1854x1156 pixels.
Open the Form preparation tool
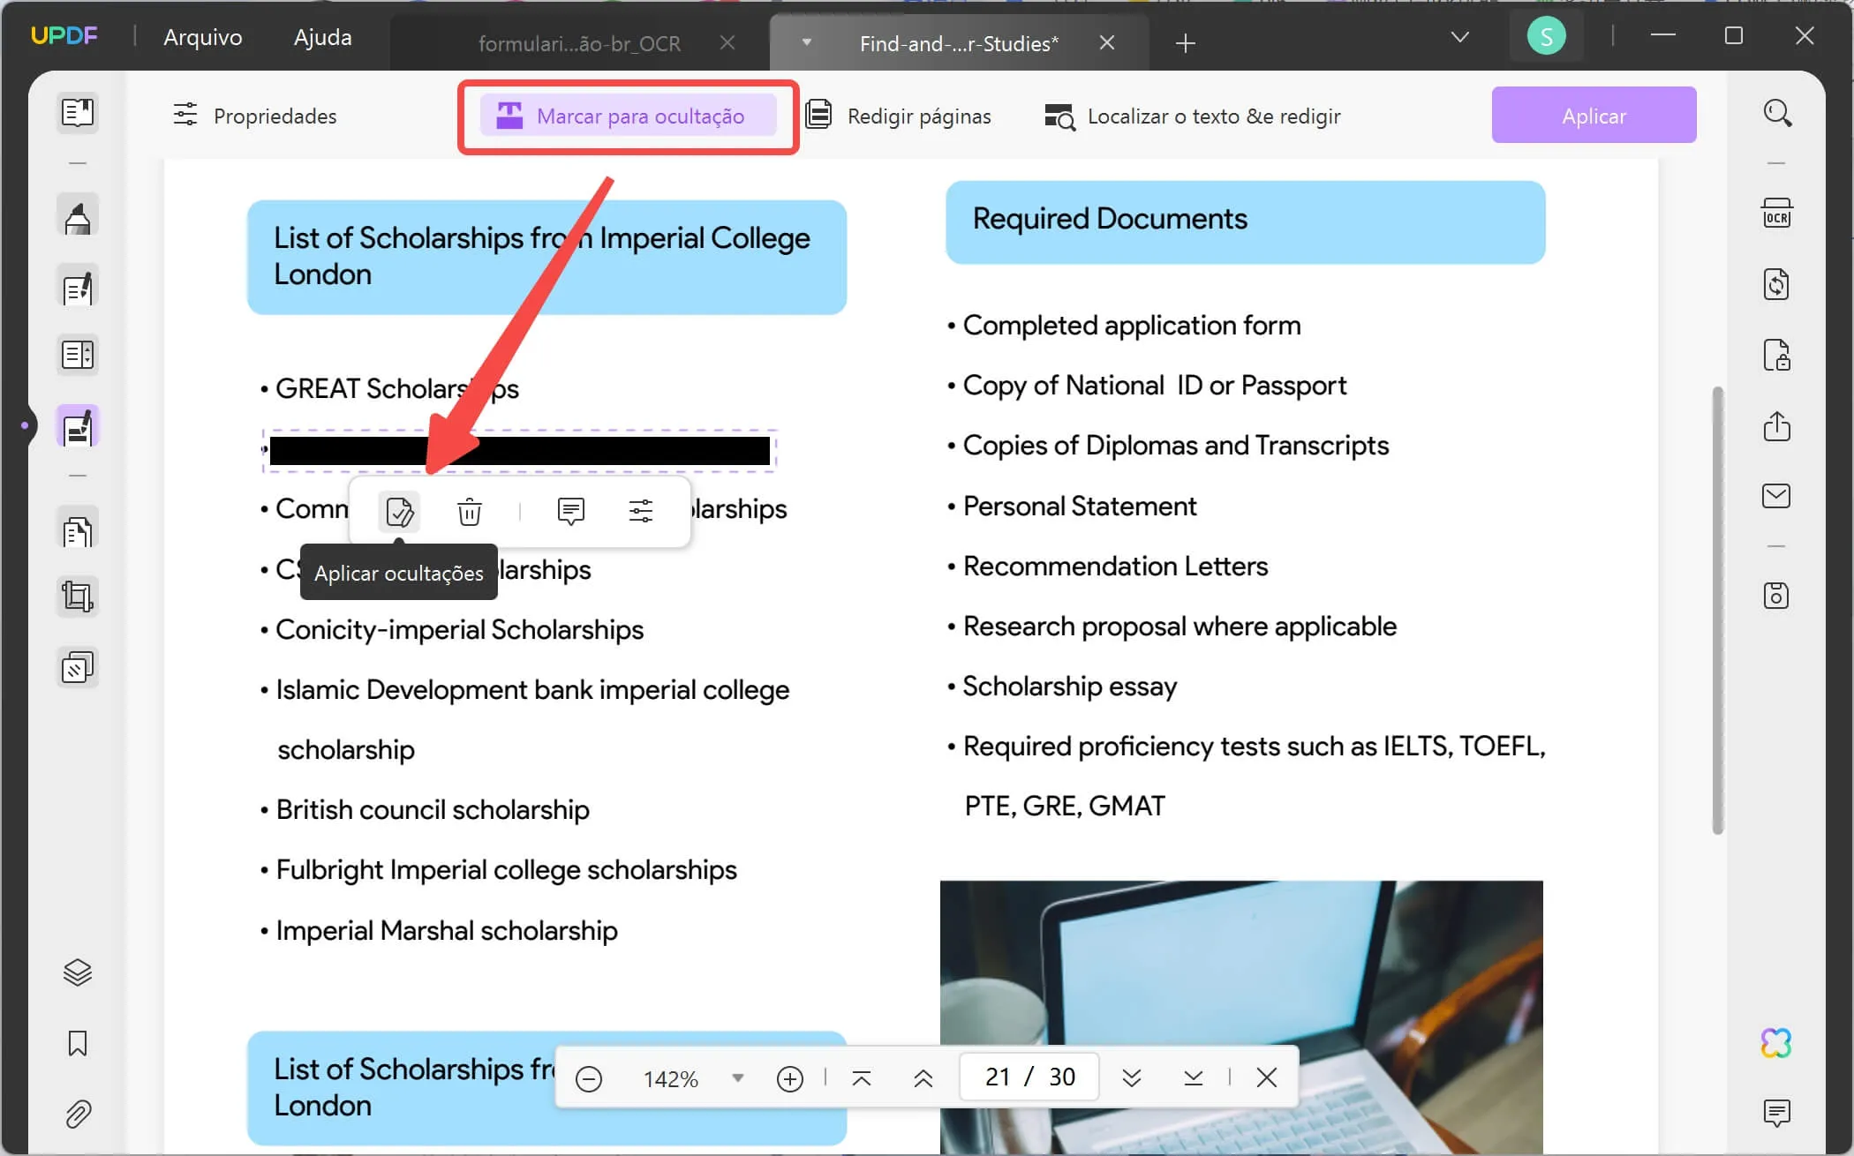(x=78, y=356)
